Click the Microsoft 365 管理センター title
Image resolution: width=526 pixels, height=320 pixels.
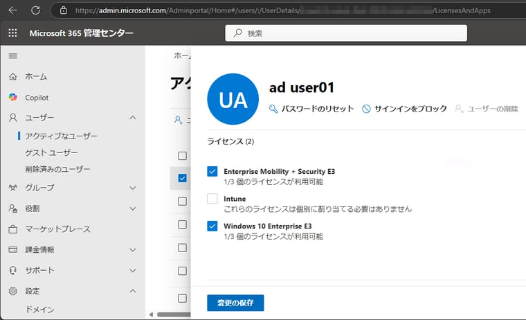click(x=81, y=33)
